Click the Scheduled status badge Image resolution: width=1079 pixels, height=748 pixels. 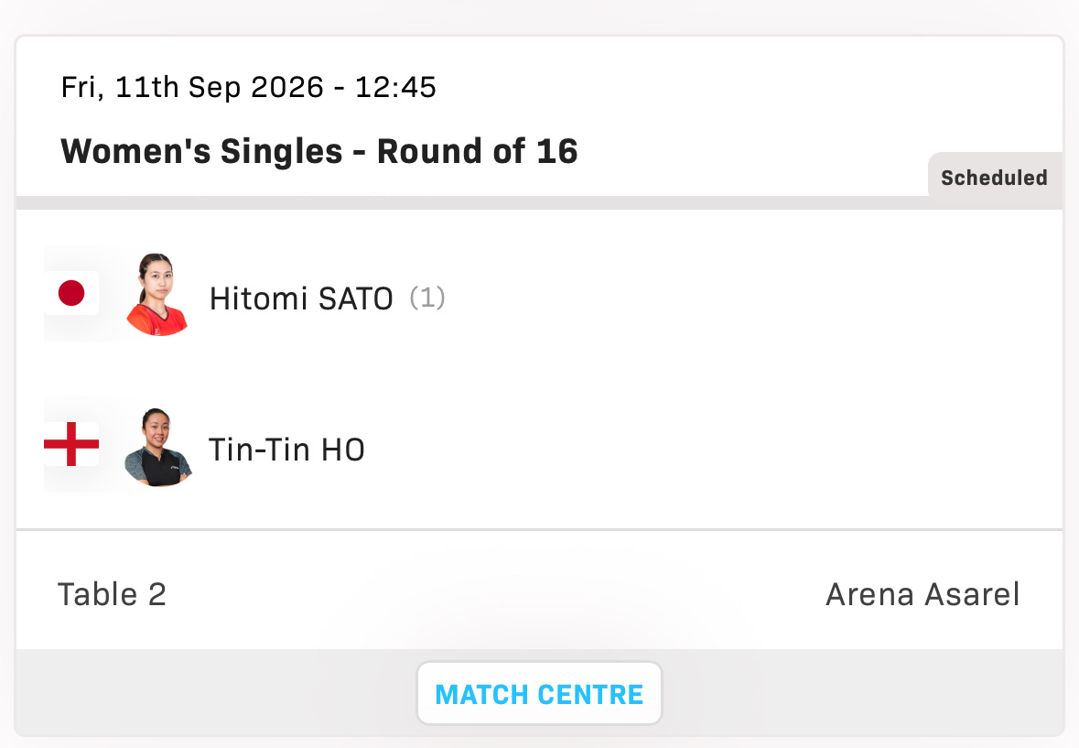tap(995, 178)
